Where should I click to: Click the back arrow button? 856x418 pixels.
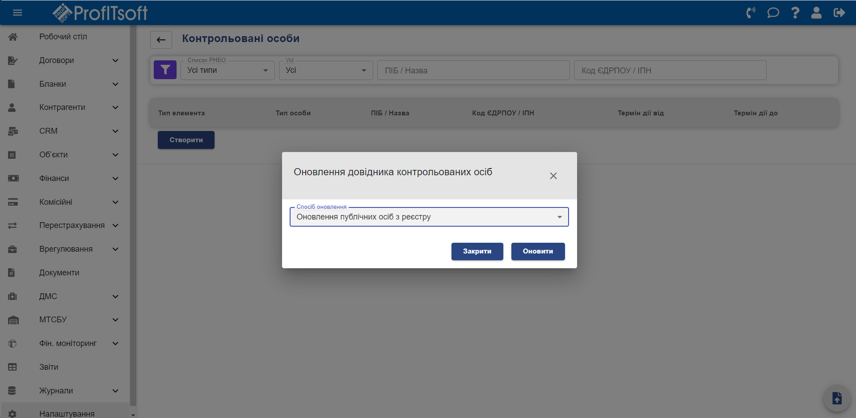161,40
